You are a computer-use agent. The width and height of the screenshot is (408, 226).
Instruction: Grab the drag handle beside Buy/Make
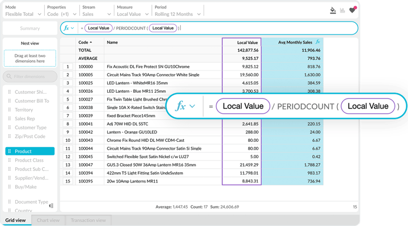(x=10, y=186)
